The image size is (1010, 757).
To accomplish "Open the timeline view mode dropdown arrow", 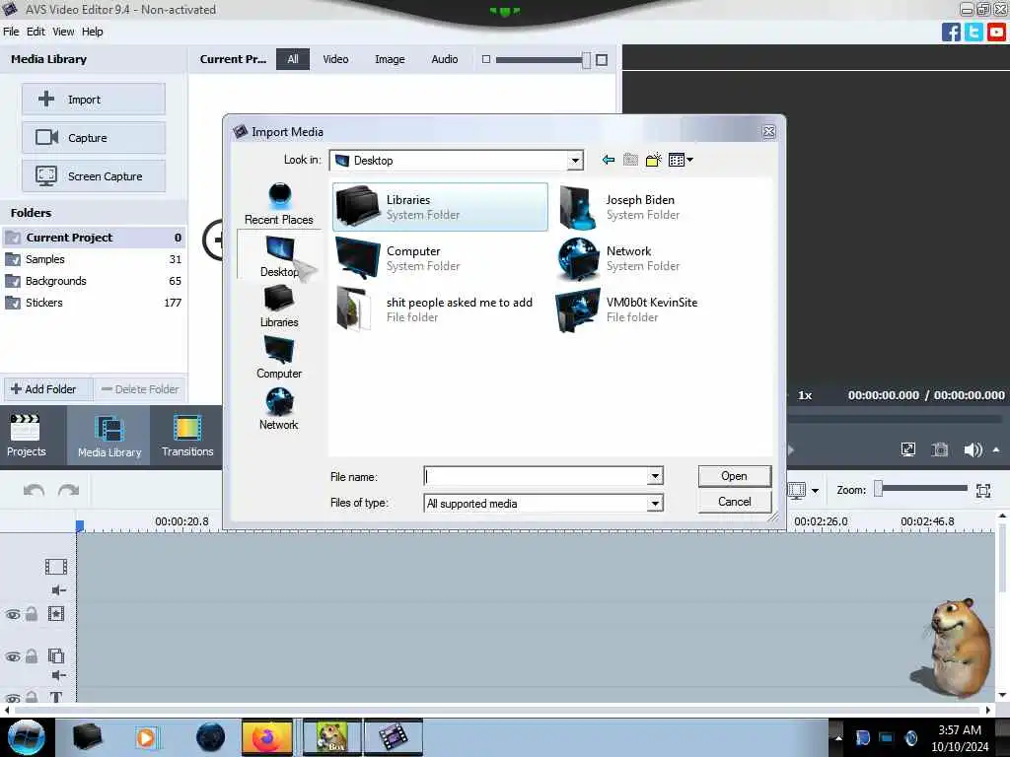I will (816, 491).
